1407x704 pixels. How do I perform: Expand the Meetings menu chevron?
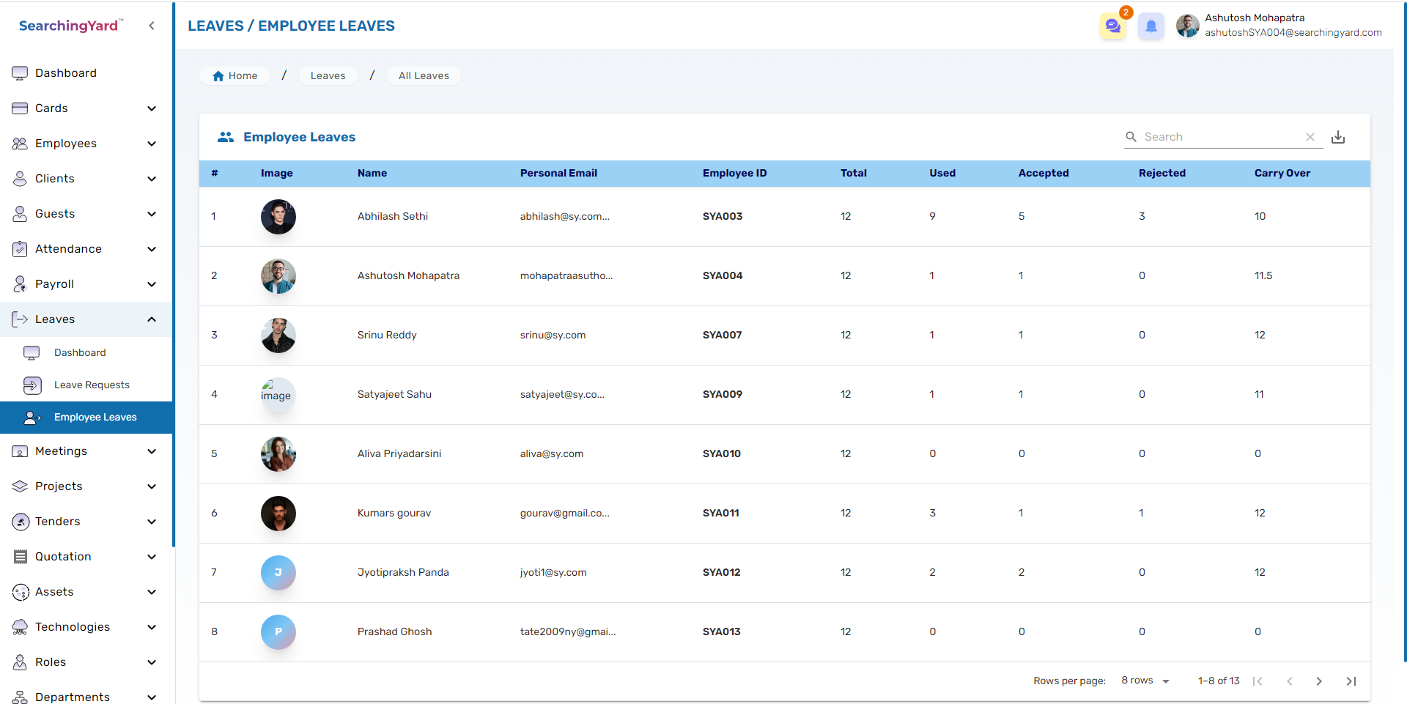152,451
